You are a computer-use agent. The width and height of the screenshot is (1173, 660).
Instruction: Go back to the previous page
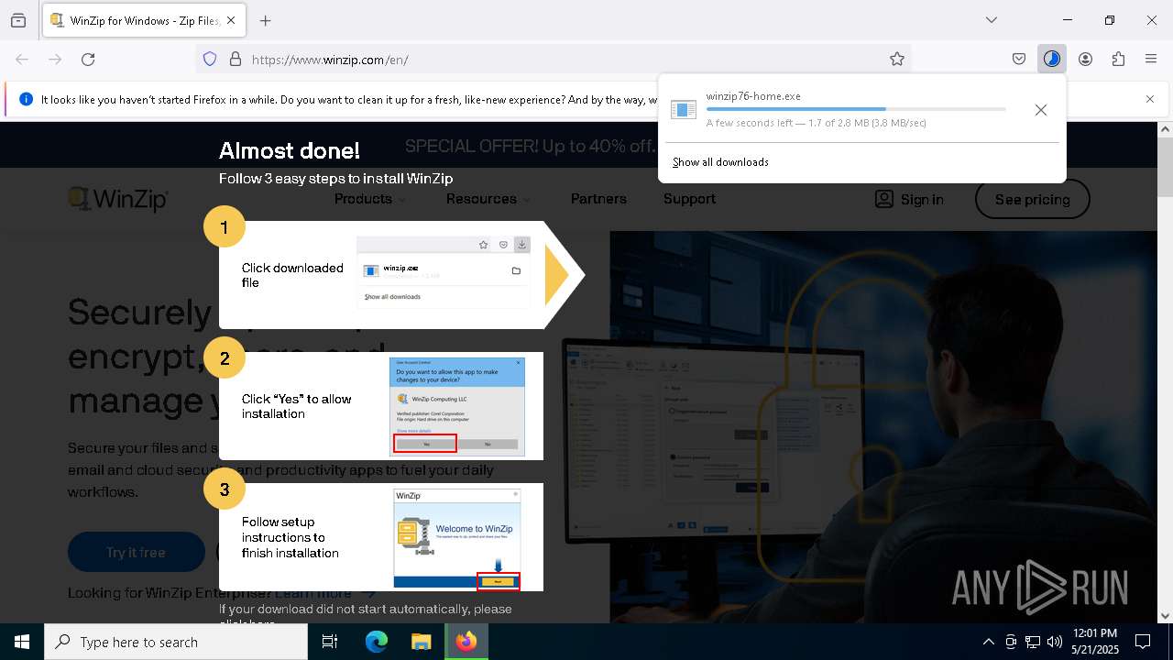click(x=22, y=59)
